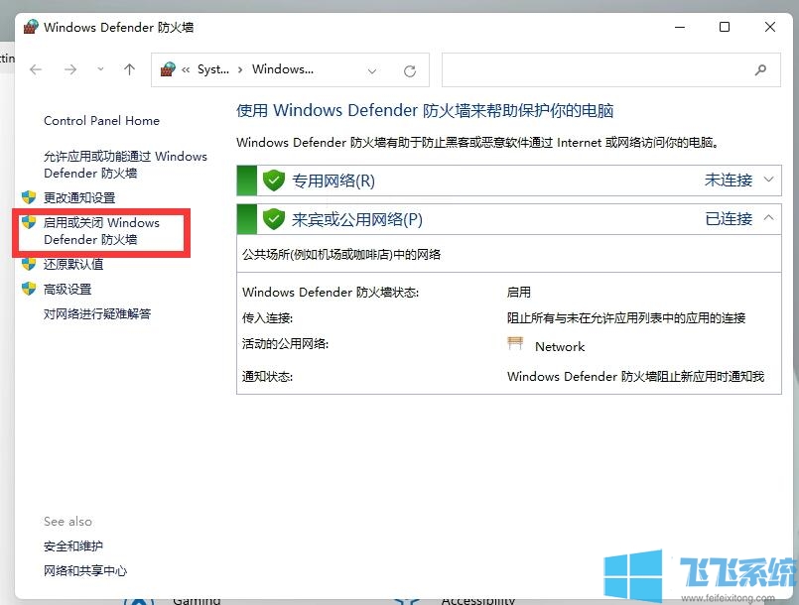Screen dimensions: 799x605
Task: Open 网络和共享中心 at the bottom left
Action: 87,570
